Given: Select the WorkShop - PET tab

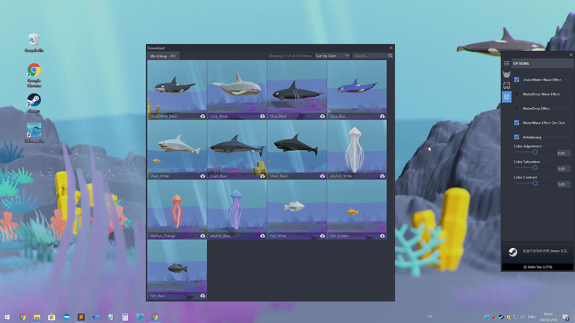Looking at the screenshot, I should point(163,56).
